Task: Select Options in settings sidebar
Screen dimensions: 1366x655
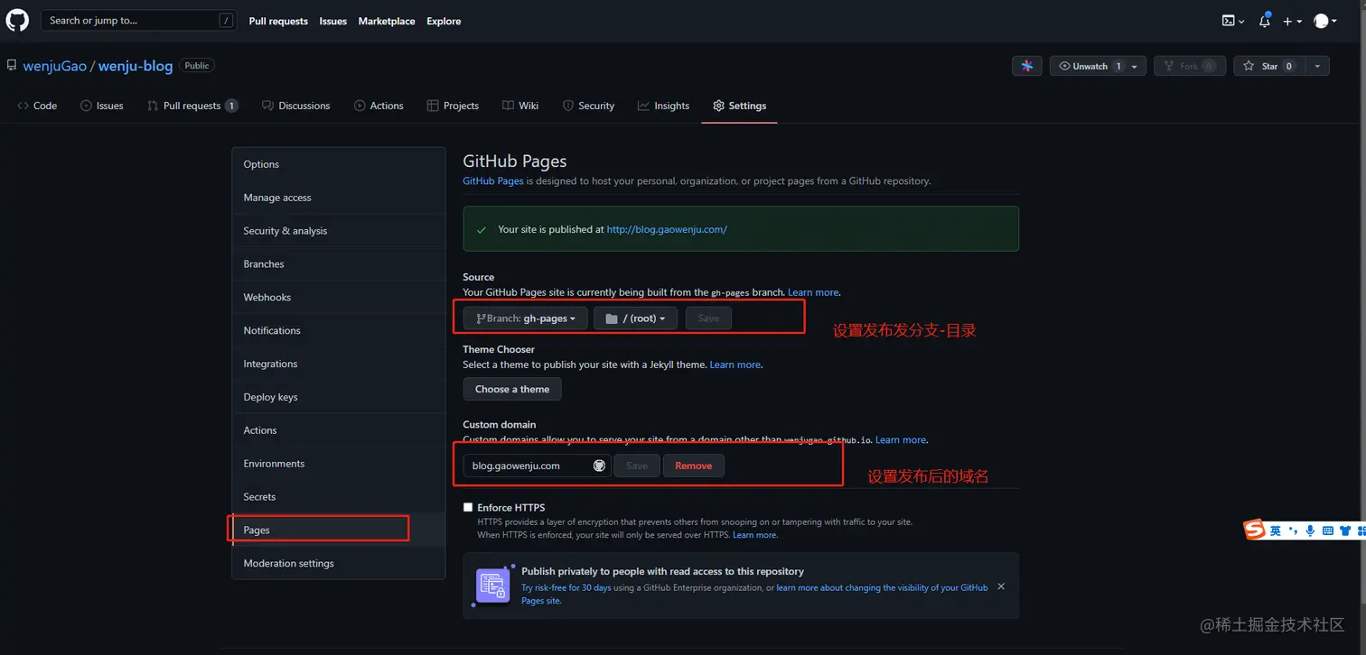Action: click(339, 164)
